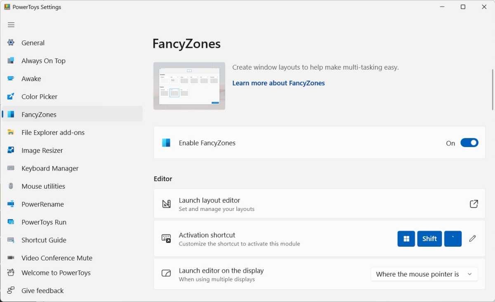Click the FancyZones preview thumbnail
495x302 pixels.
189,86
